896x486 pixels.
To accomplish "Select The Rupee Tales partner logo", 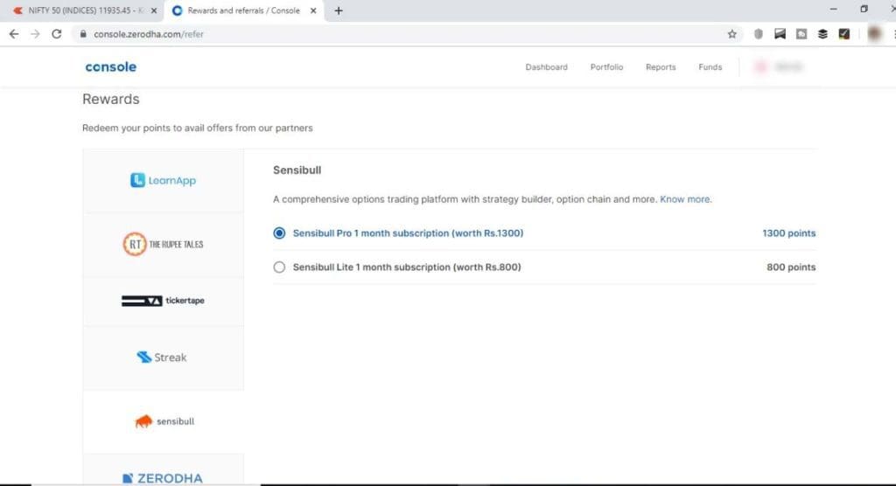I will coord(163,245).
